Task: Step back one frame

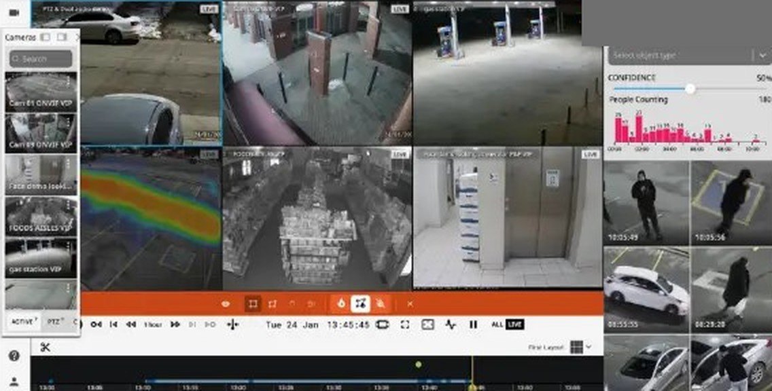Action: [x=113, y=324]
